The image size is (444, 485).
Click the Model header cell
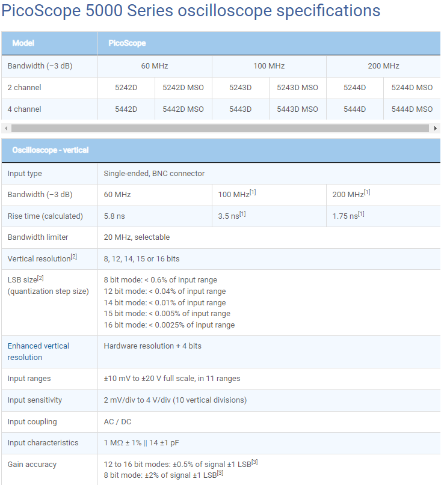(49, 43)
